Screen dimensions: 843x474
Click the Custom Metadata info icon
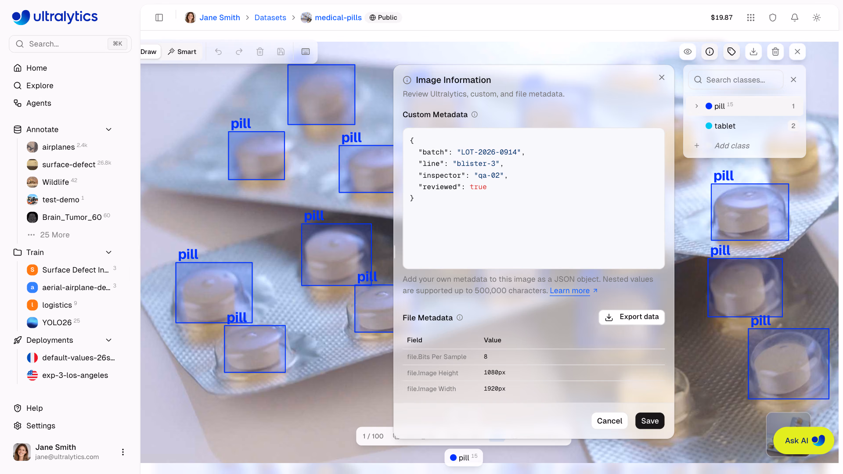click(x=475, y=115)
